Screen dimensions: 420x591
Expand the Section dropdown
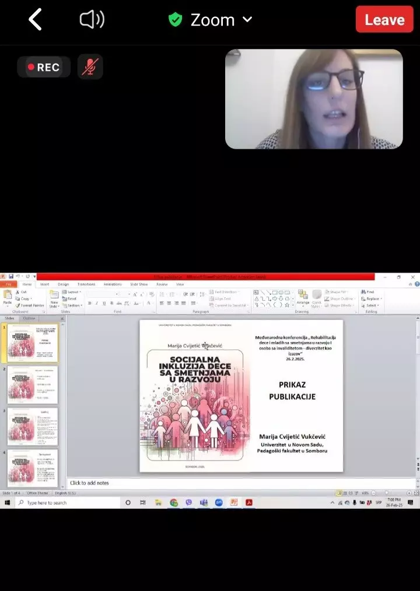pyautogui.click(x=72, y=305)
